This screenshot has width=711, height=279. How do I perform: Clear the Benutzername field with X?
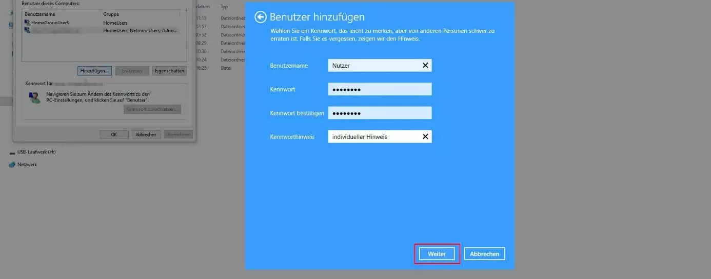(425, 65)
